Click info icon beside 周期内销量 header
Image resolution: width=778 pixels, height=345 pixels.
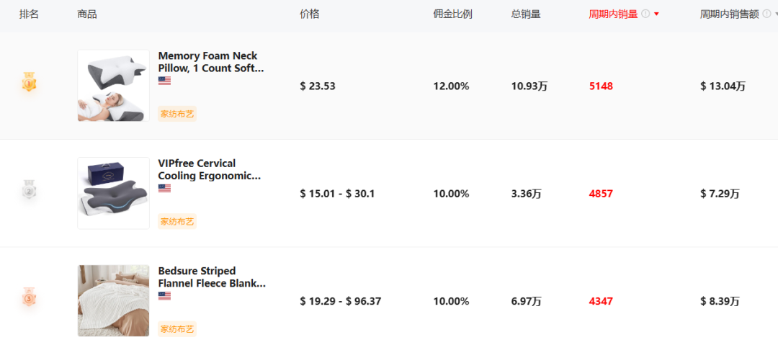coord(645,14)
